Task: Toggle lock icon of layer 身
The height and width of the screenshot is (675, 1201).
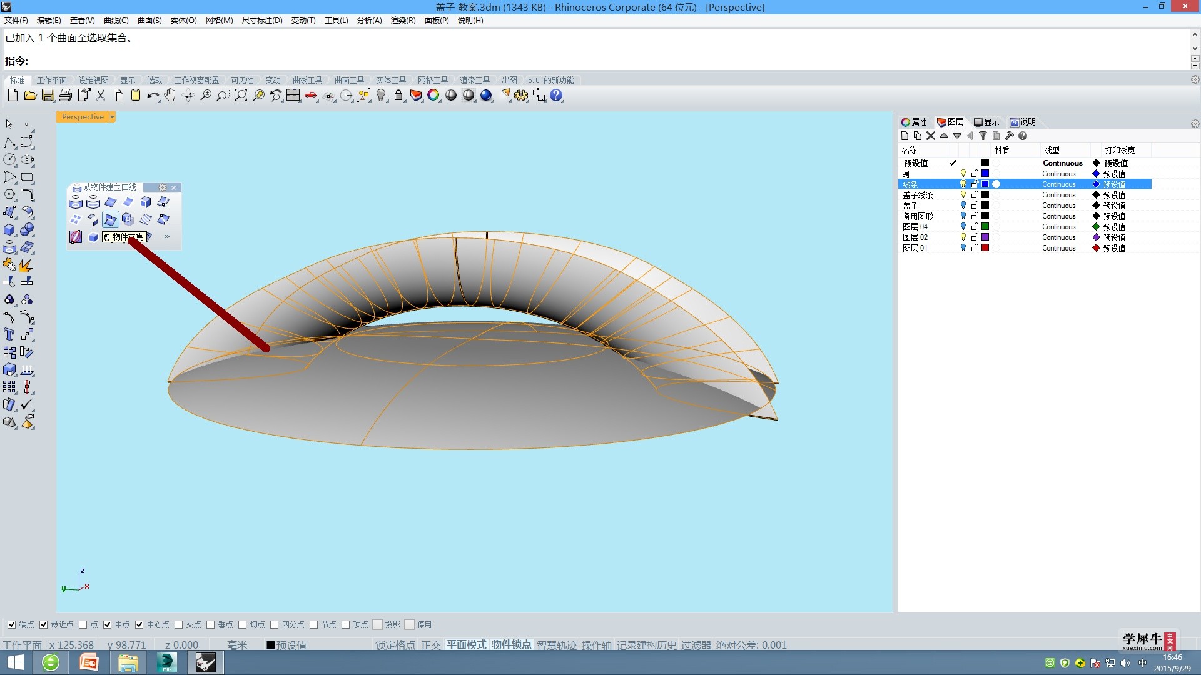Action: pyautogui.click(x=974, y=173)
